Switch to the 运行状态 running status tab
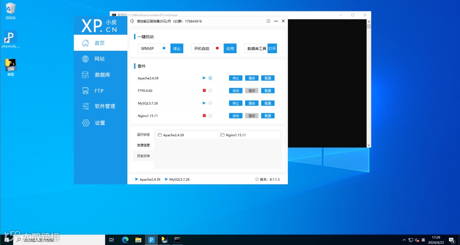The width and height of the screenshot is (460, 245). (x=143, y=135)
